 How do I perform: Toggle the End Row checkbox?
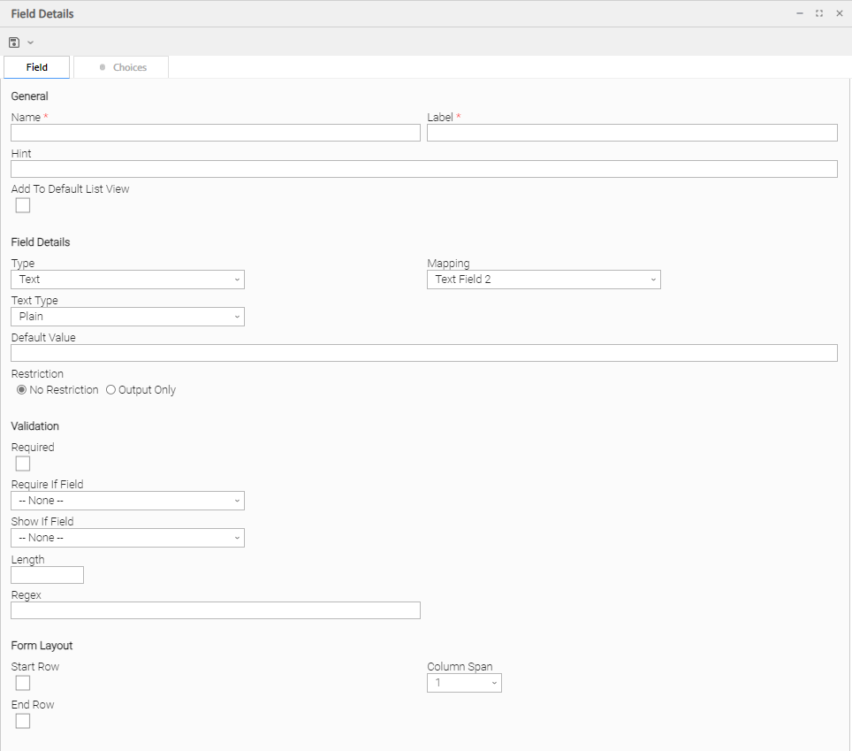[x=23, y=721]
